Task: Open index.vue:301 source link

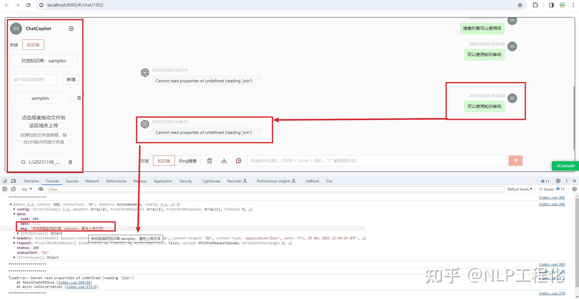Action: click(x=552, y=197)
